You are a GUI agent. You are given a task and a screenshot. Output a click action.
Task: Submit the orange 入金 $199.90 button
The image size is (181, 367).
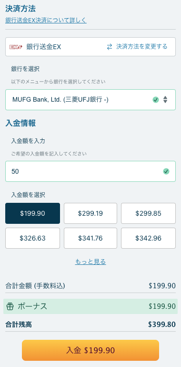pyautogui.click(x=90, y=350)
